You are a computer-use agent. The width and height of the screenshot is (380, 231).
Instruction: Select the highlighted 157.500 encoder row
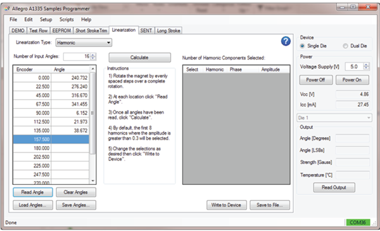[51, 139]
